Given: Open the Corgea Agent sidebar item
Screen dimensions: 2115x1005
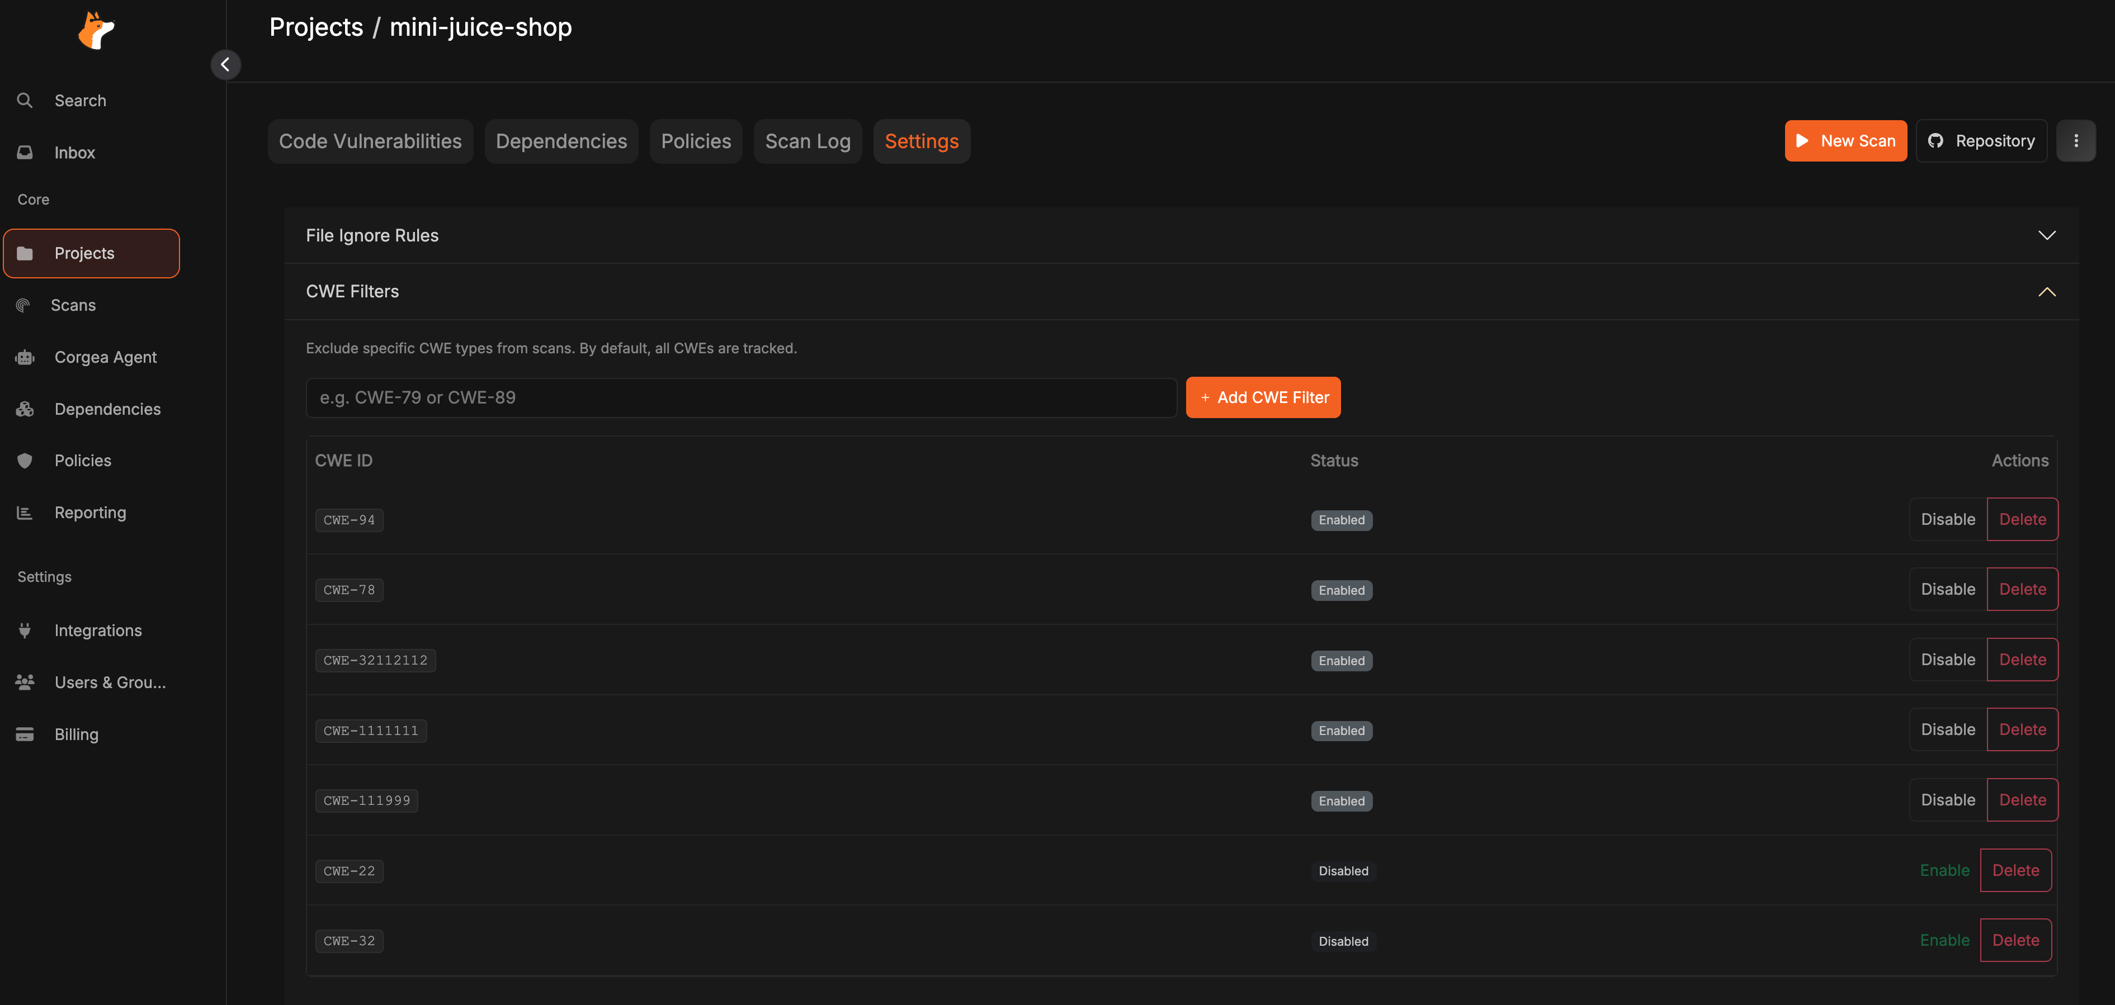Looking at the screenshot, I should click(x=105, y=357).
